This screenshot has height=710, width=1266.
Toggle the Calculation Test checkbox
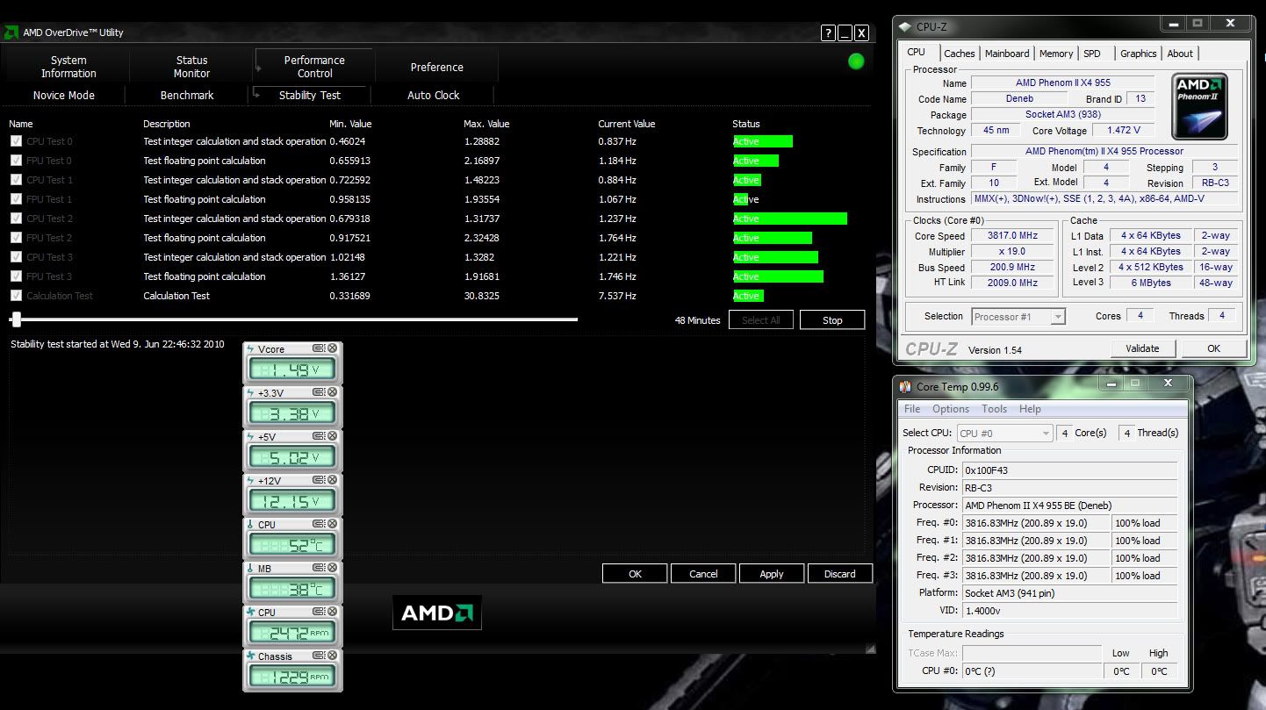[16, 296]
